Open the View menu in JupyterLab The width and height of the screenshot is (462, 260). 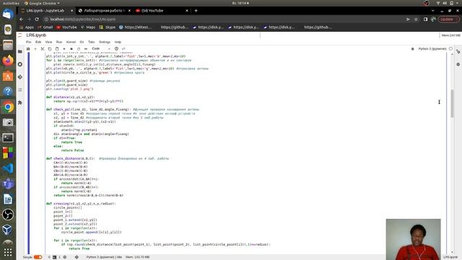point(48,42)
